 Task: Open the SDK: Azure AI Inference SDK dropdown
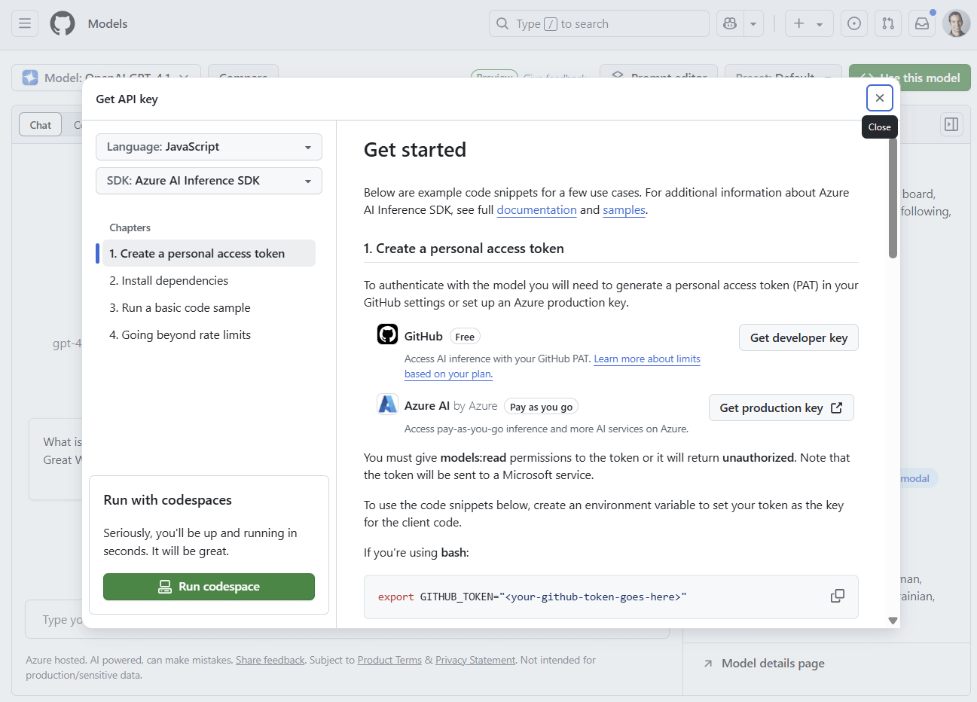pyautogui.click(x=209, y=181)
